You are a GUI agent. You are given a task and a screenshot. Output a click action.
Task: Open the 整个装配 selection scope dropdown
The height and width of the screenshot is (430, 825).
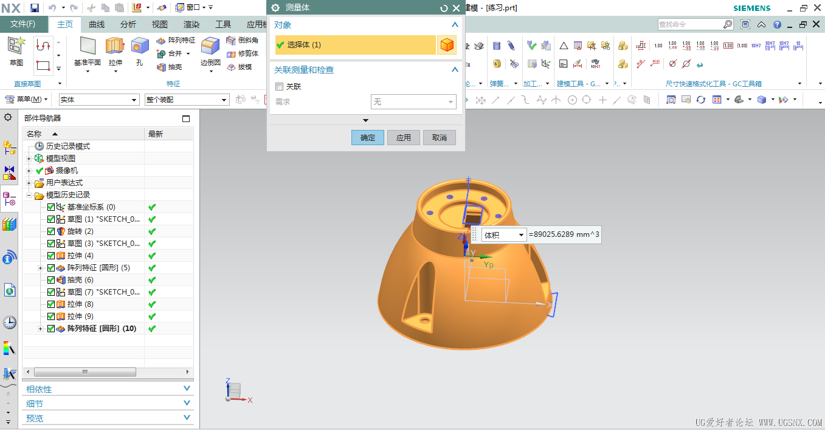[x=187, y=100]
